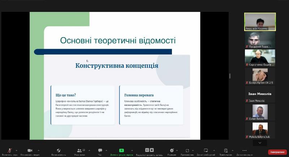Open the Apps button

(187, 151)
